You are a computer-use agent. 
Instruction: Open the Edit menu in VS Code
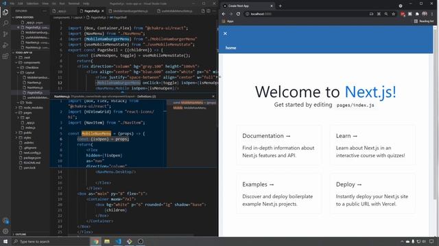pos(21,3)
